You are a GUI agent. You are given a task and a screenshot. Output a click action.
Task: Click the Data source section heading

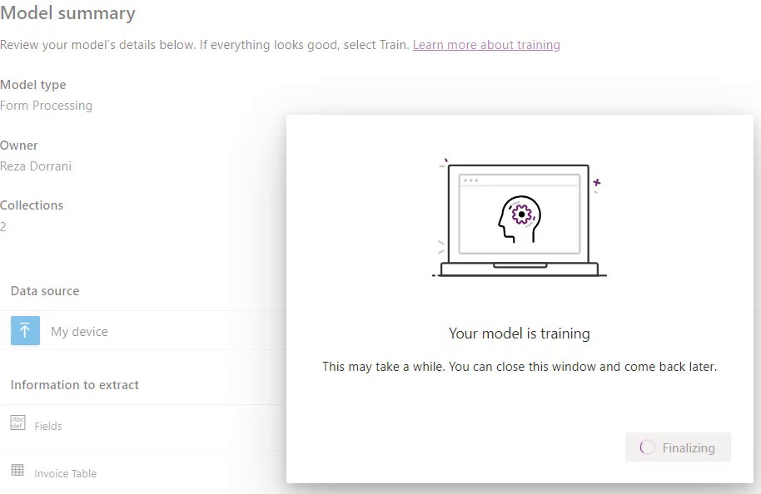tap(45, 291)
